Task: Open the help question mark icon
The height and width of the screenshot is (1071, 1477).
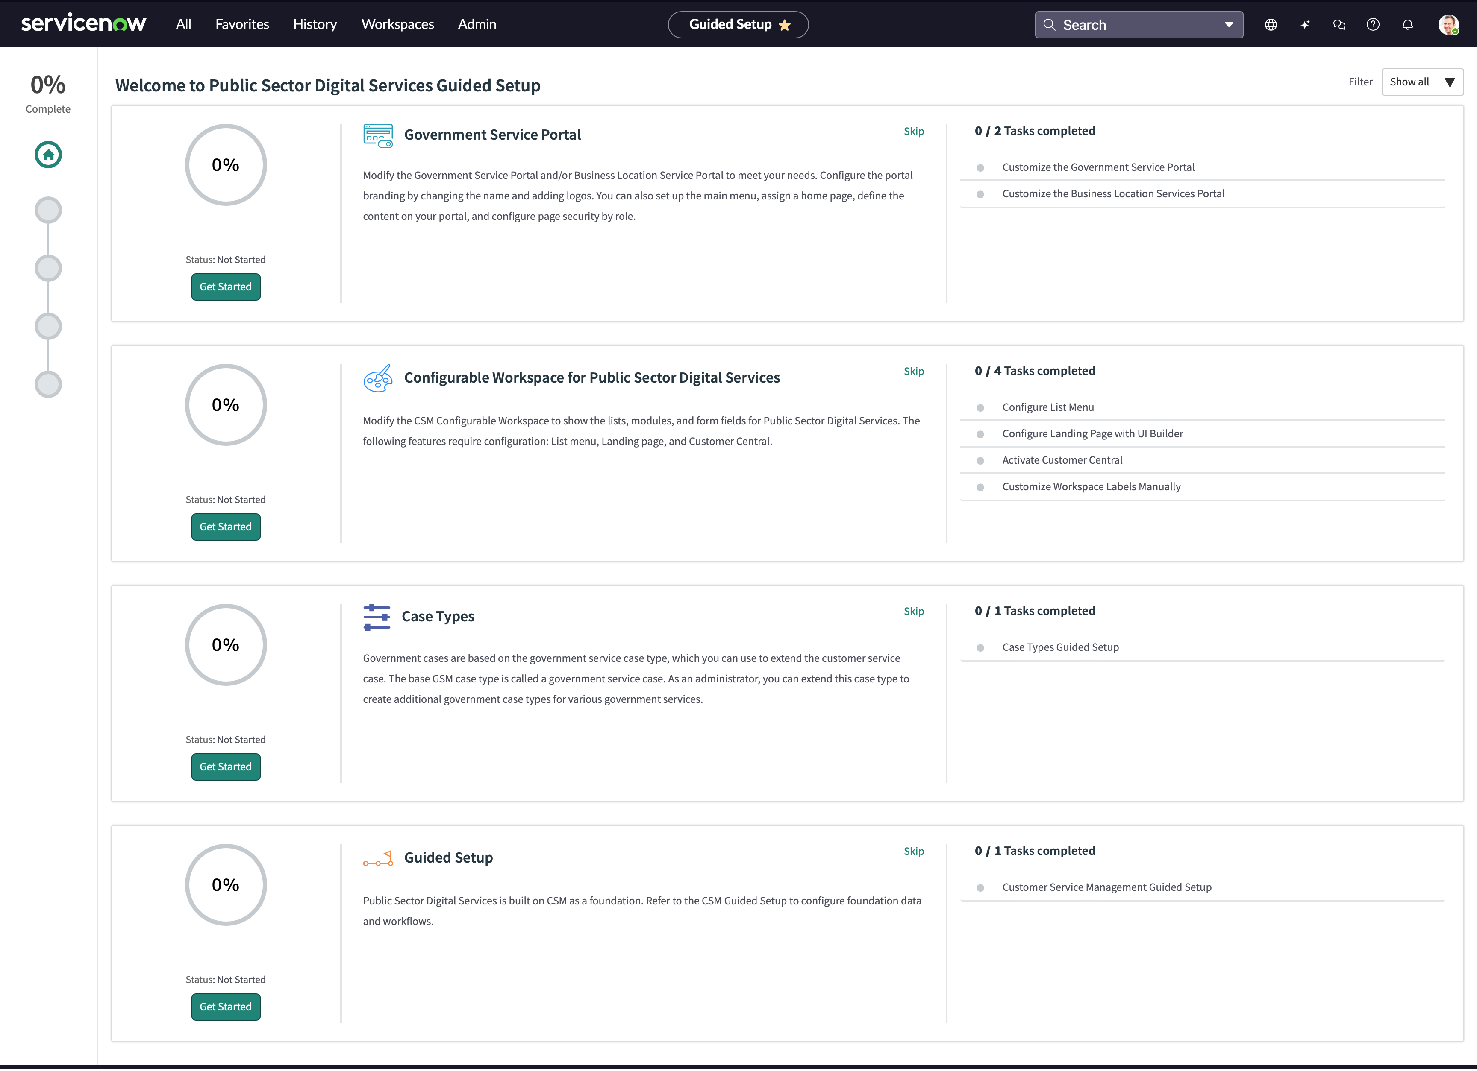Action: 1374,25
